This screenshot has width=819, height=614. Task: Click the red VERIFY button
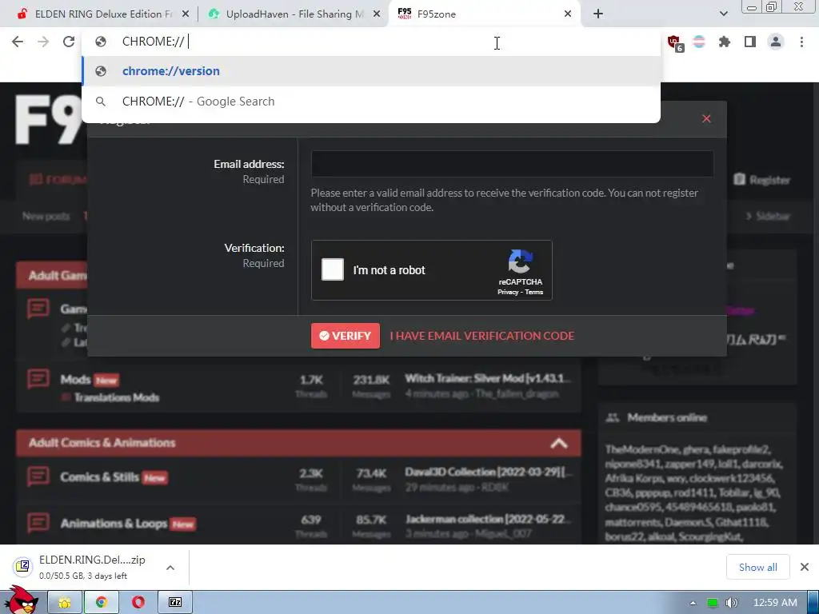(x=346, y=336)
